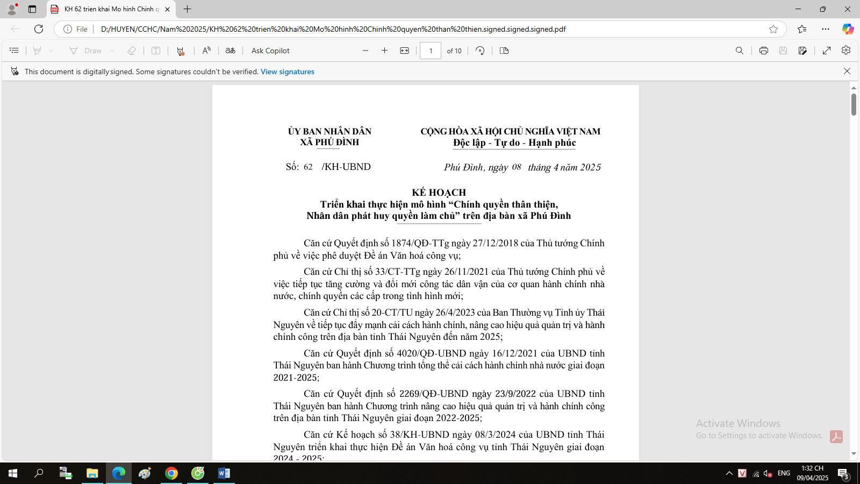860x484 pixels.
Task: Expand the Highlight color dropdown arrow
Action: tap(51, 51)
